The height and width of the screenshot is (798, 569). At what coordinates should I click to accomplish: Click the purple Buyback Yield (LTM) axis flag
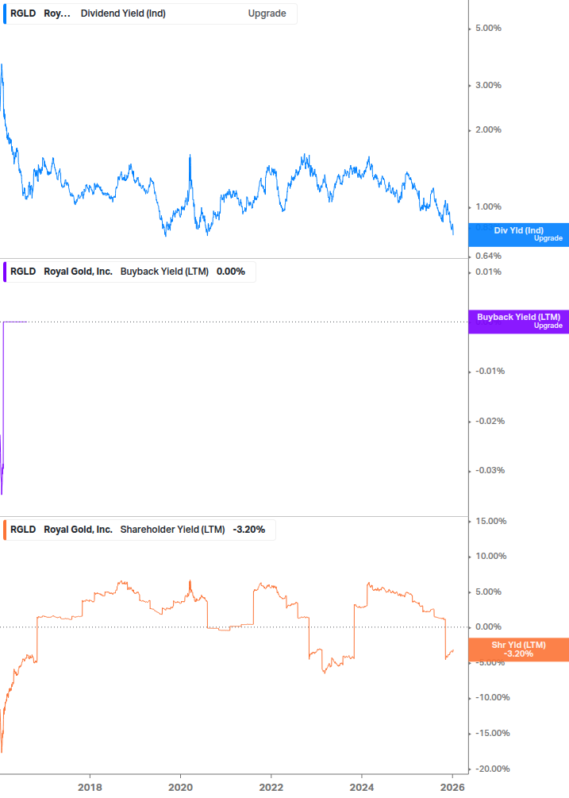[518, 322]
